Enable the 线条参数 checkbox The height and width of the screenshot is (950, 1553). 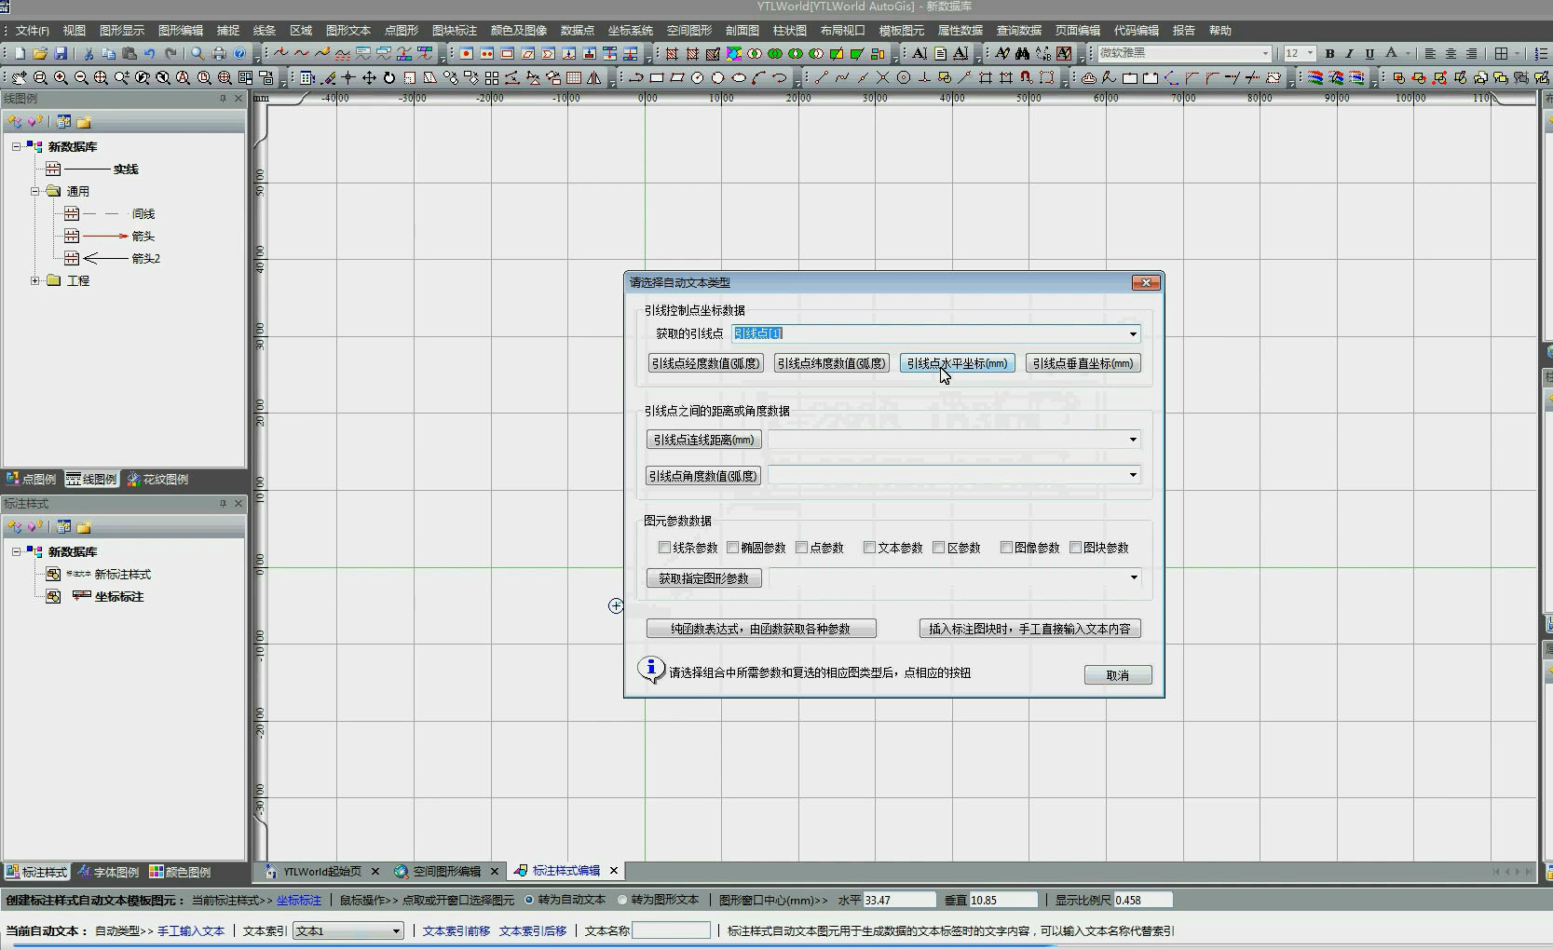(664, 548)
